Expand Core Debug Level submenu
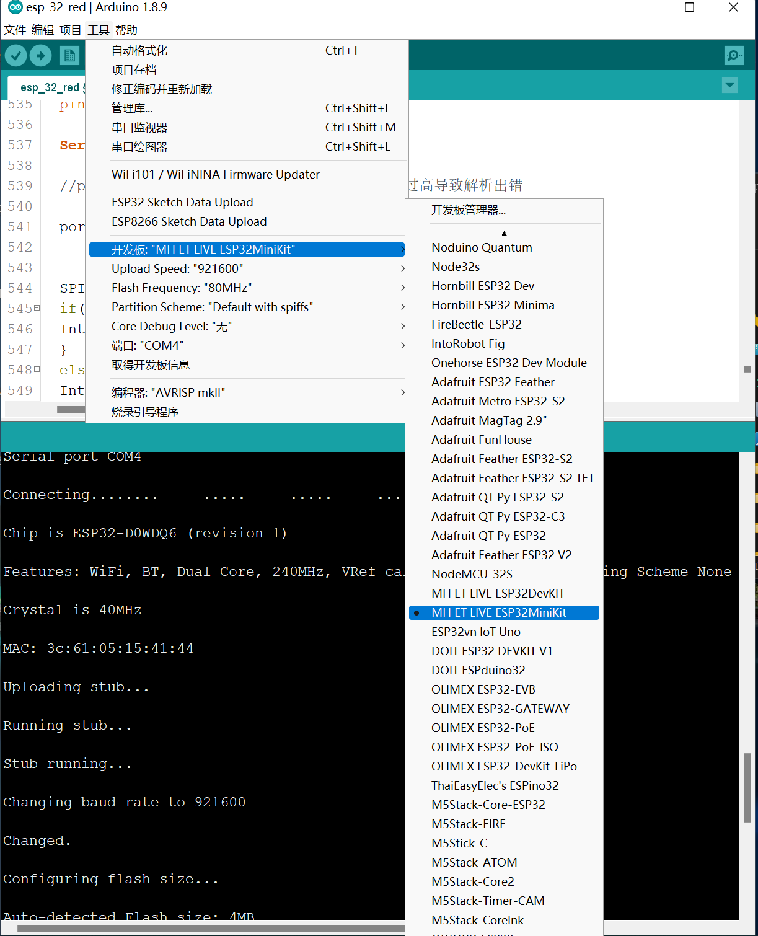 pyautogui.click(x=247, y=327)
